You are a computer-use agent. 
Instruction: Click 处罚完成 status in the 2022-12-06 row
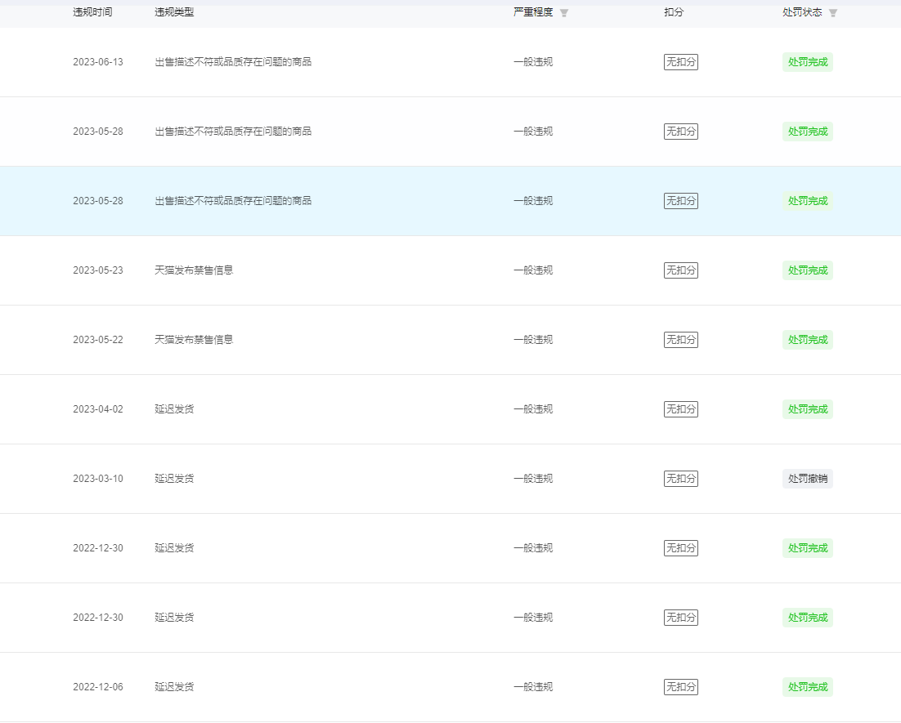coord(807,687)
